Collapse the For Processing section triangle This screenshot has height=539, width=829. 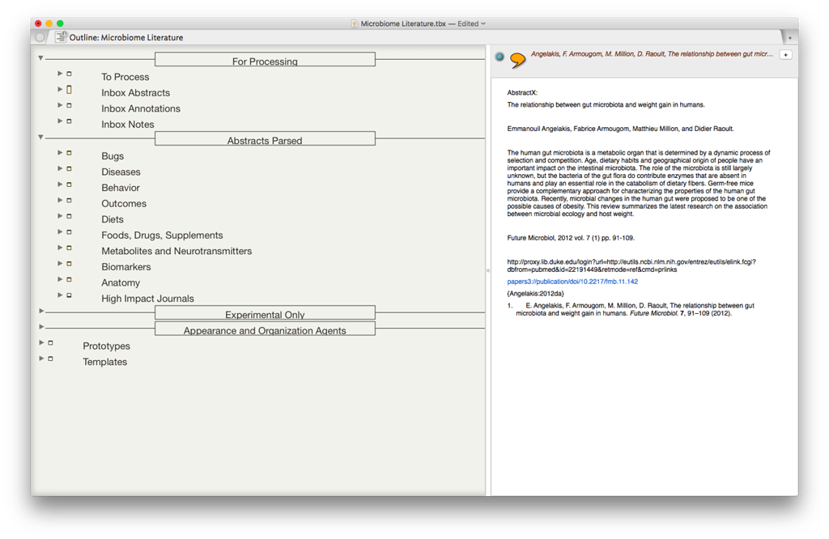click(x=40, y=57)
